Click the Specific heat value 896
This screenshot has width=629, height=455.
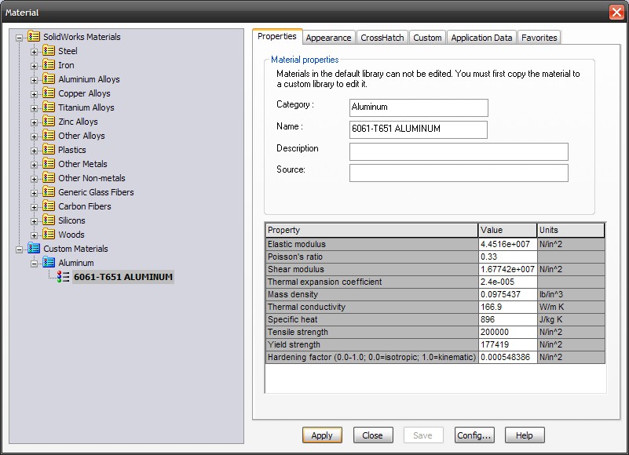[x=507, y=319]
